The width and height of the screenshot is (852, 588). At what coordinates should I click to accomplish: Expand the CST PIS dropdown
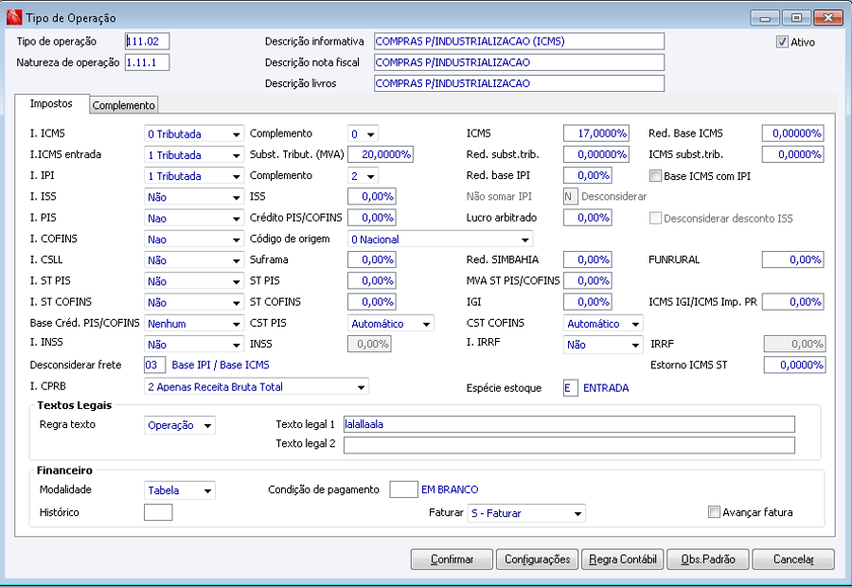tap(391, 324)
